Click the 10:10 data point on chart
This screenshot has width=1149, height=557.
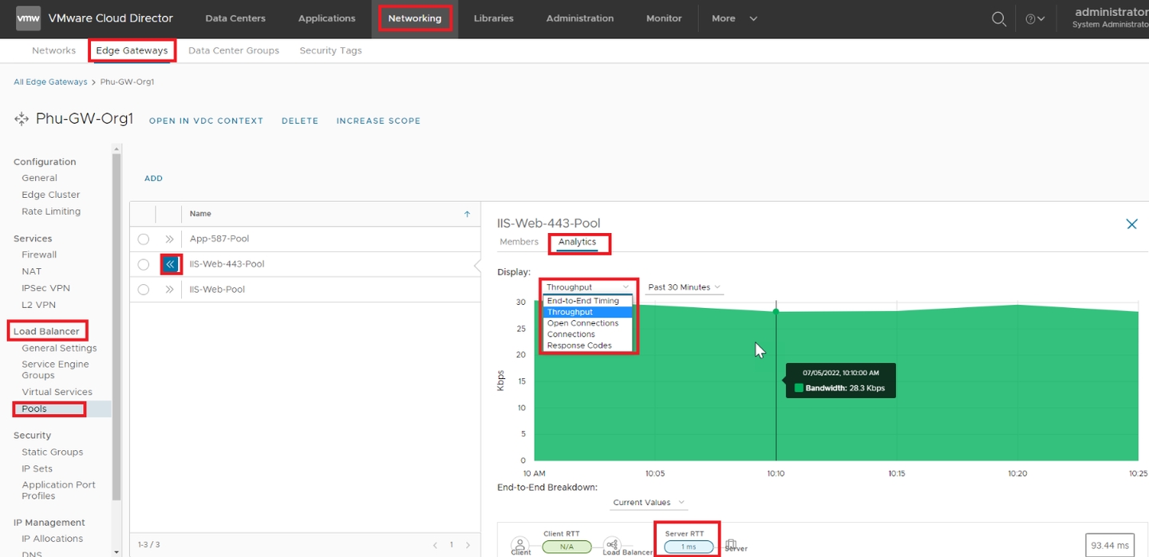pos(776,311)
